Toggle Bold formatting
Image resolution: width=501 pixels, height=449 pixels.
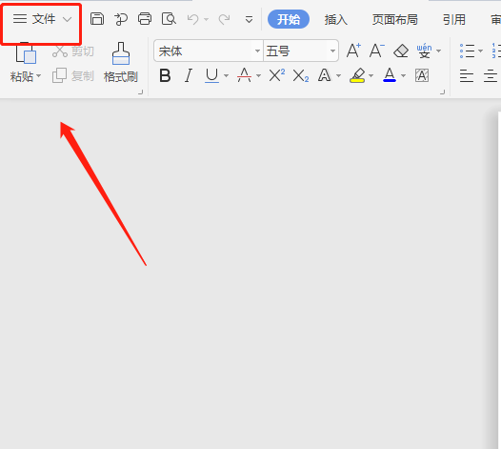point(165,76)
